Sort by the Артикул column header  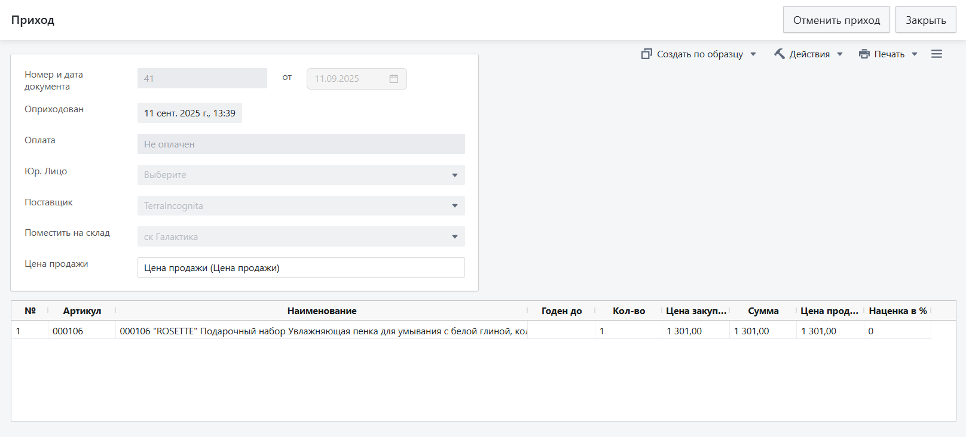(82, 311)
